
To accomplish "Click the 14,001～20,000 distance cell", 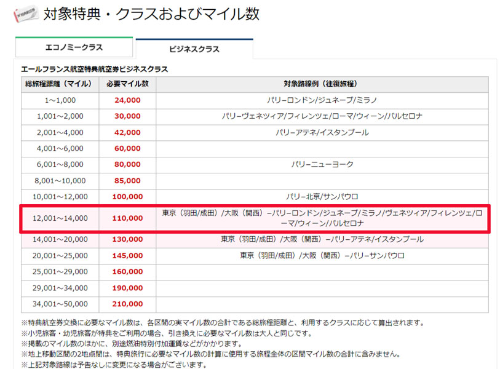I will pos(60,239).
